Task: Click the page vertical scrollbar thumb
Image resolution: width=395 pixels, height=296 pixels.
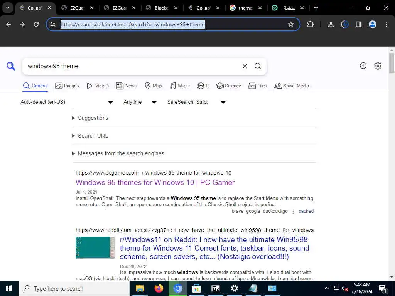Action: click(x=392, y=63)
